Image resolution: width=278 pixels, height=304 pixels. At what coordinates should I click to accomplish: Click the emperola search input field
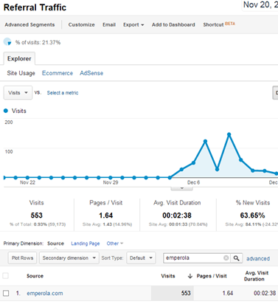pyautogui.click(x=194, y=258)
